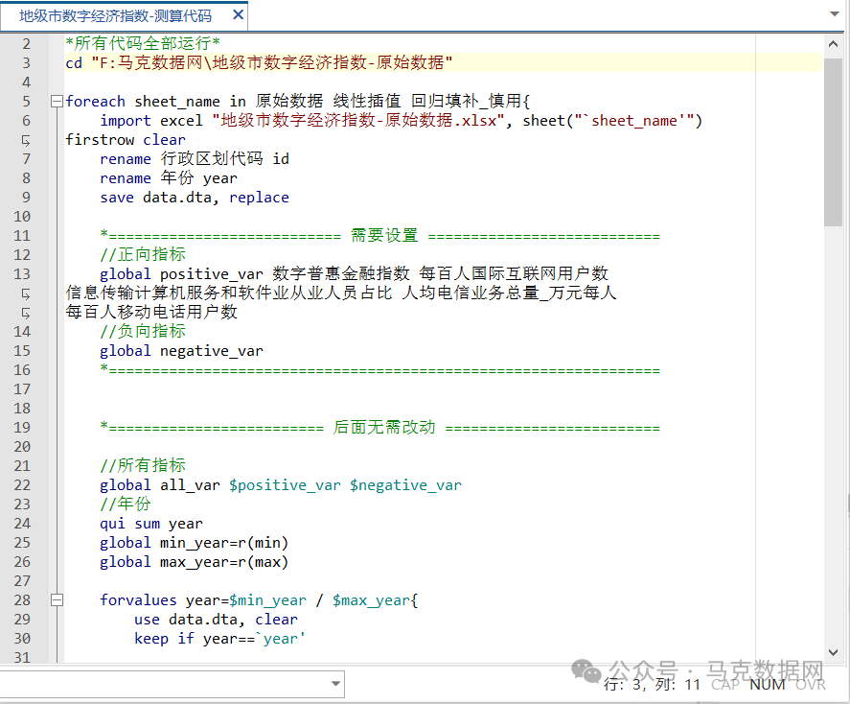
Task: Click the scroll down arrow of editor
Action: tap(833, 652)
